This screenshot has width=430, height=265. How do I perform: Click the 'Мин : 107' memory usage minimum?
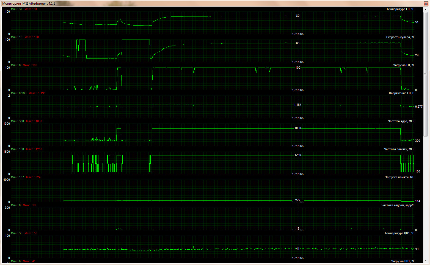17,177
